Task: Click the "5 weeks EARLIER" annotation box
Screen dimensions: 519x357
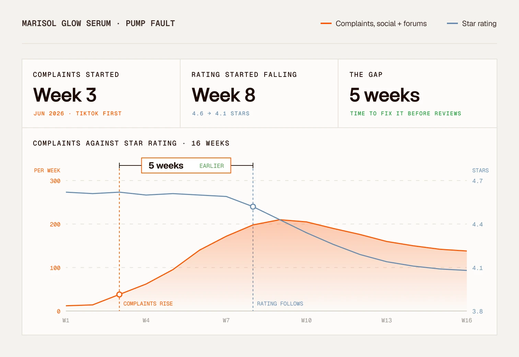Action: [186, 165]
